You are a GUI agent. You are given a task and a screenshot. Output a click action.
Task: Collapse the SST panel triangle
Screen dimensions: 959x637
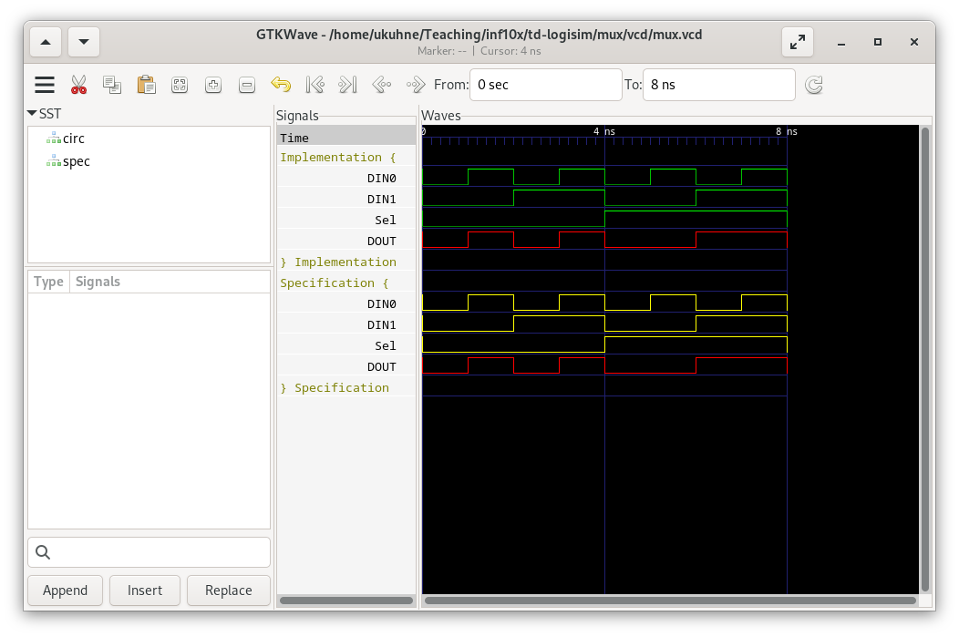point(32,114)
